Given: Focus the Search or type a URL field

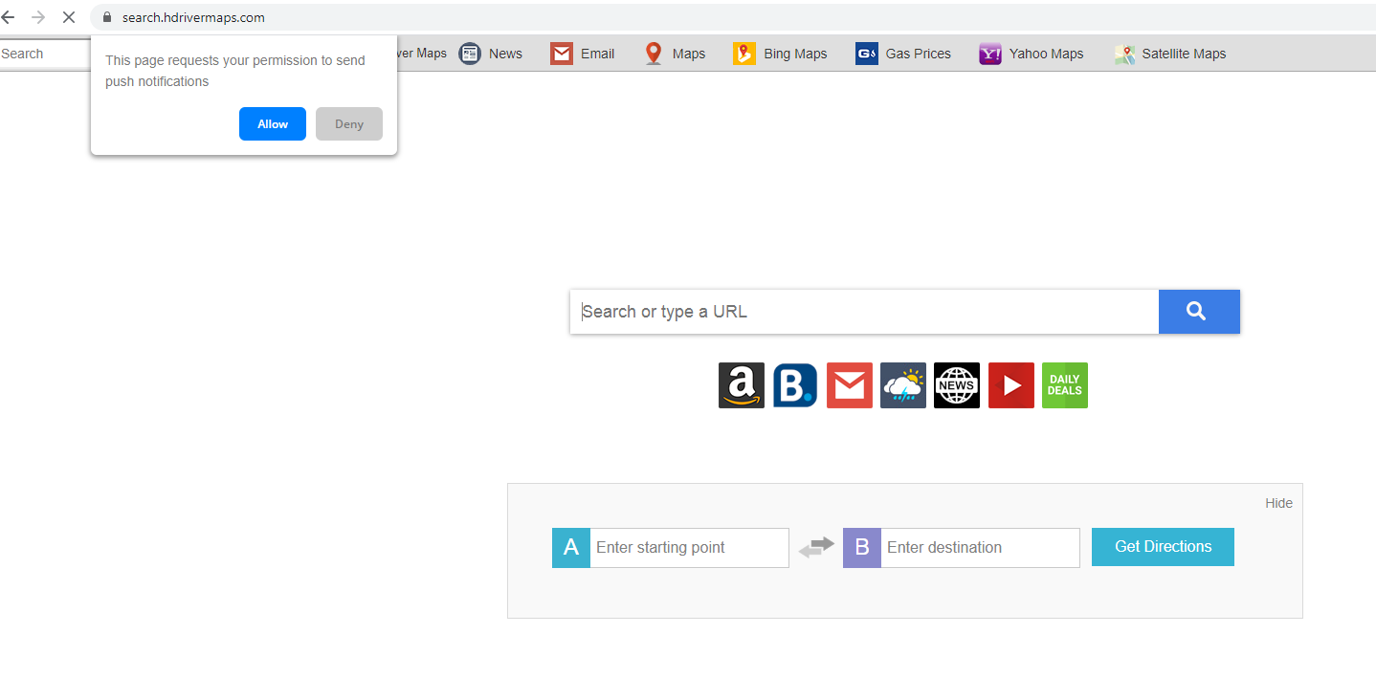Looking at the screenshot, I should point(864,312).
